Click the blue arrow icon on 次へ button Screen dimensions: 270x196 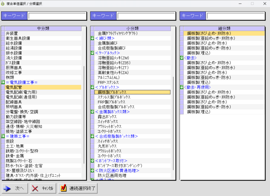pos(7,188)
